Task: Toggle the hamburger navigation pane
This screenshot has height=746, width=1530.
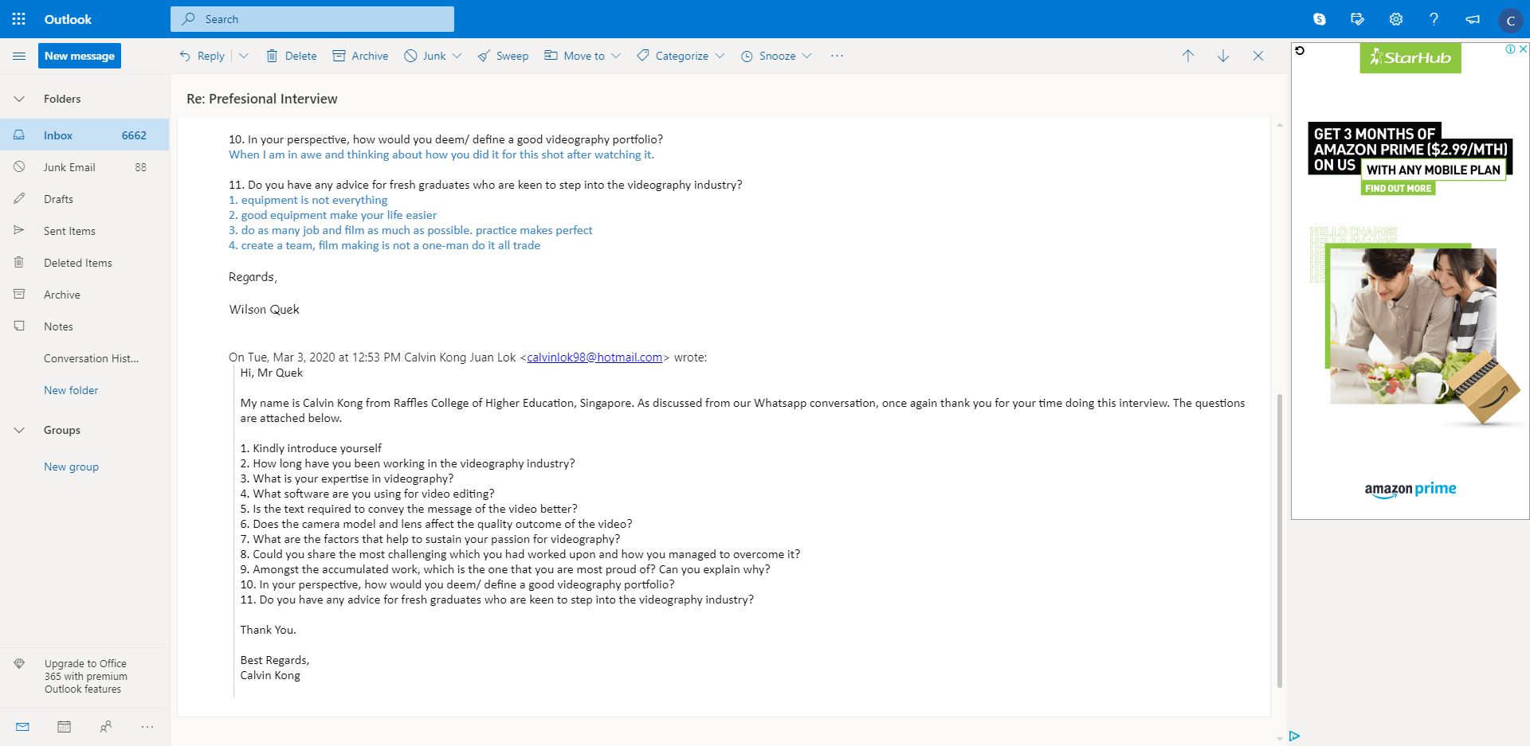Action: pos(19,56)
